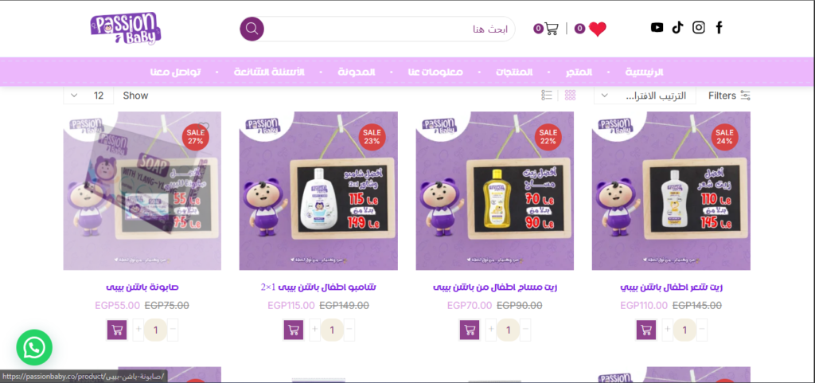Add صابونة باشن بيبي to cart
815x383 pixels.
[x=117, y=330]
